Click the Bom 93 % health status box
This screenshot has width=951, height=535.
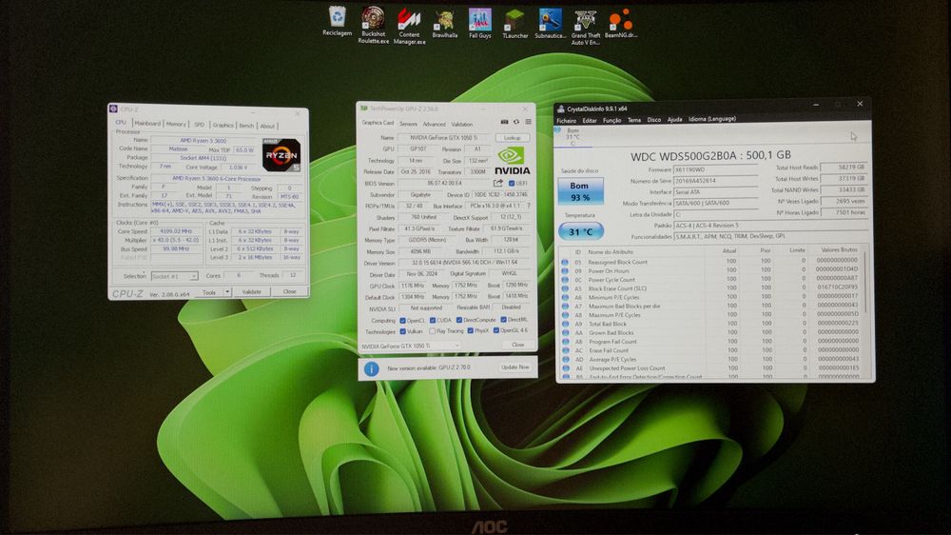coord(580,190)
